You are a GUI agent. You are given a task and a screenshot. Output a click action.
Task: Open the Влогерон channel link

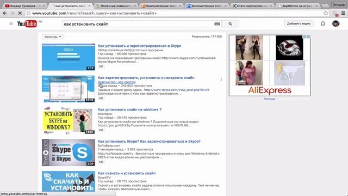click(105, 114)
